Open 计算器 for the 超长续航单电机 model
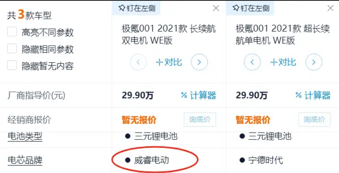 click(x=313, y=95)
